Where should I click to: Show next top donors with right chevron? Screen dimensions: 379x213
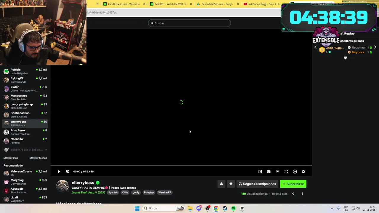375,47
